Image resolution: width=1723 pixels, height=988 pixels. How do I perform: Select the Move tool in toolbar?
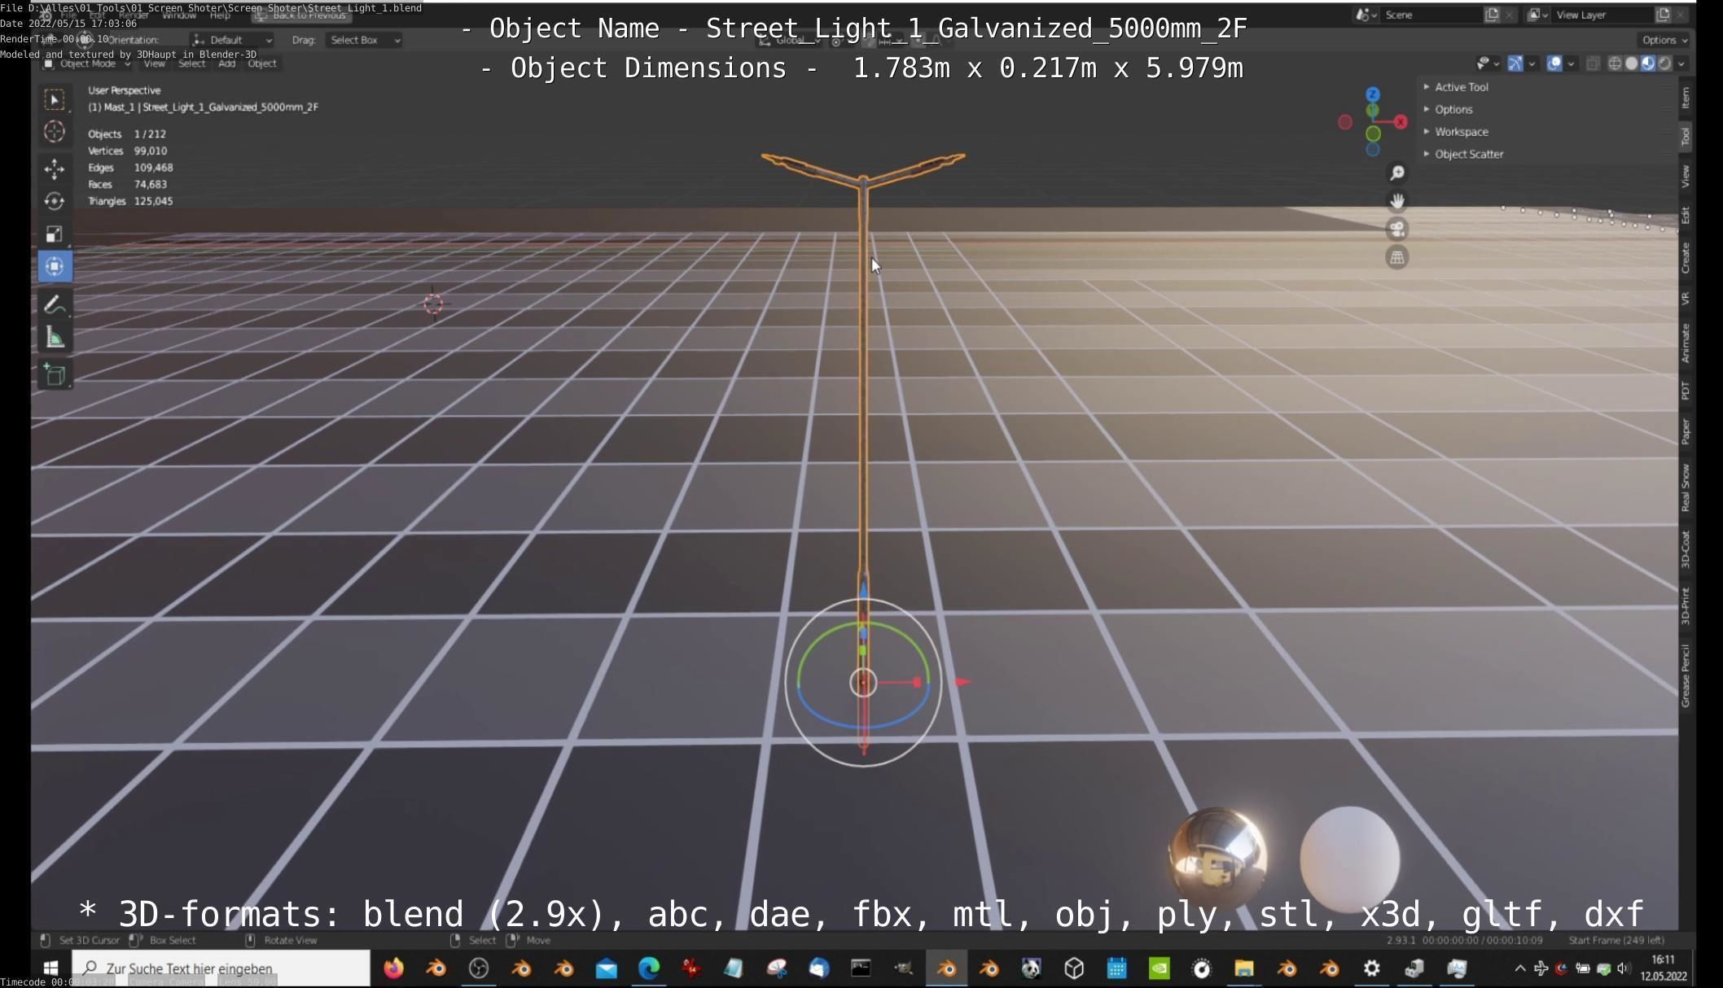pos(55,168)
